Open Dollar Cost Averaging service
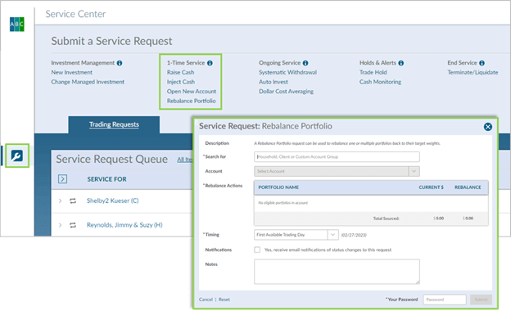This screenshot has height=311, width=511. point(286,91)
